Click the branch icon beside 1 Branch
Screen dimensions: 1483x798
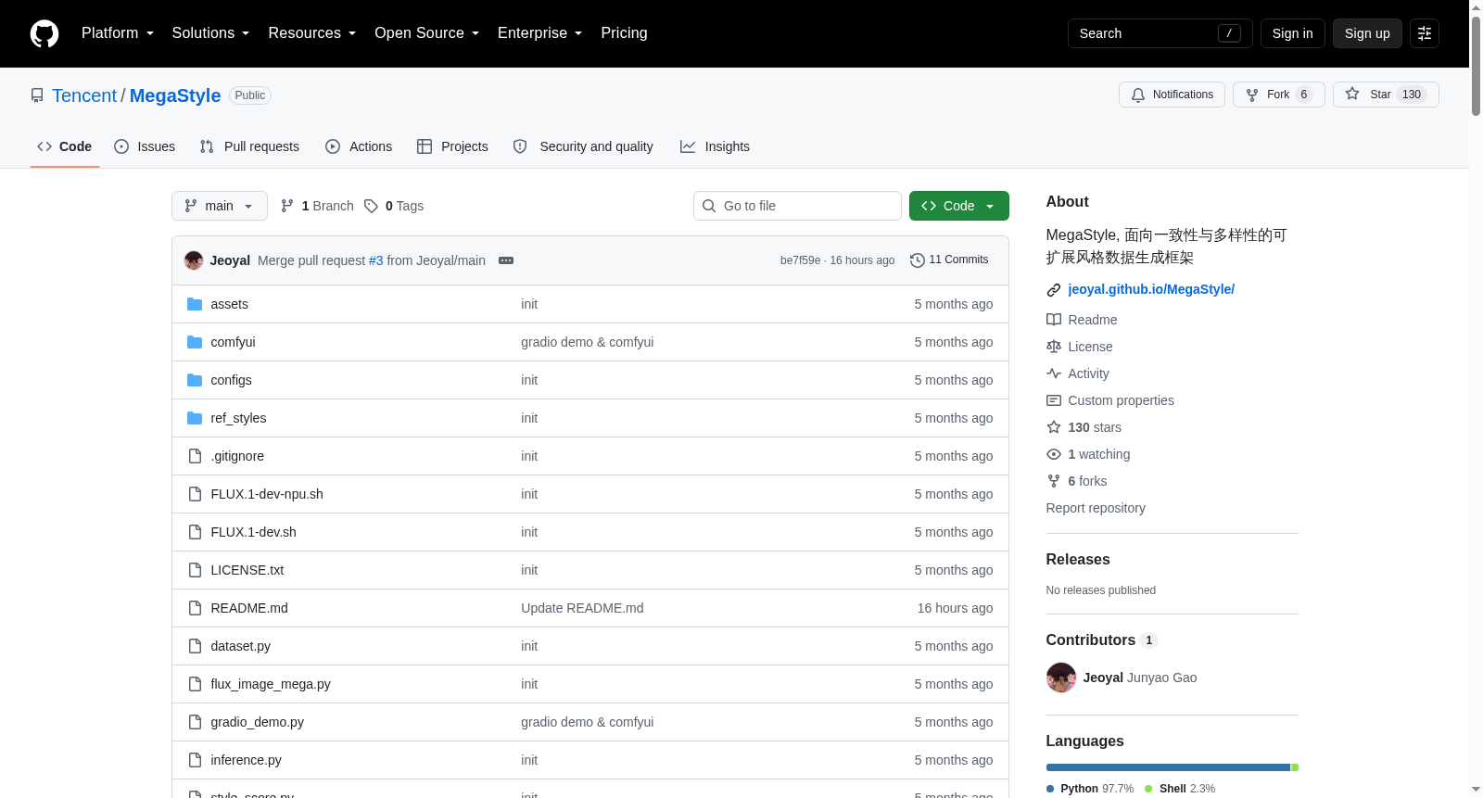click(x=287, y=206)
